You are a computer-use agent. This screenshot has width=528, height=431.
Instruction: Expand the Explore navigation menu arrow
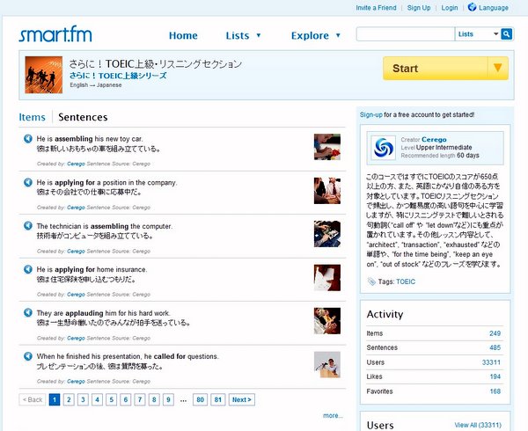(338, 35)
